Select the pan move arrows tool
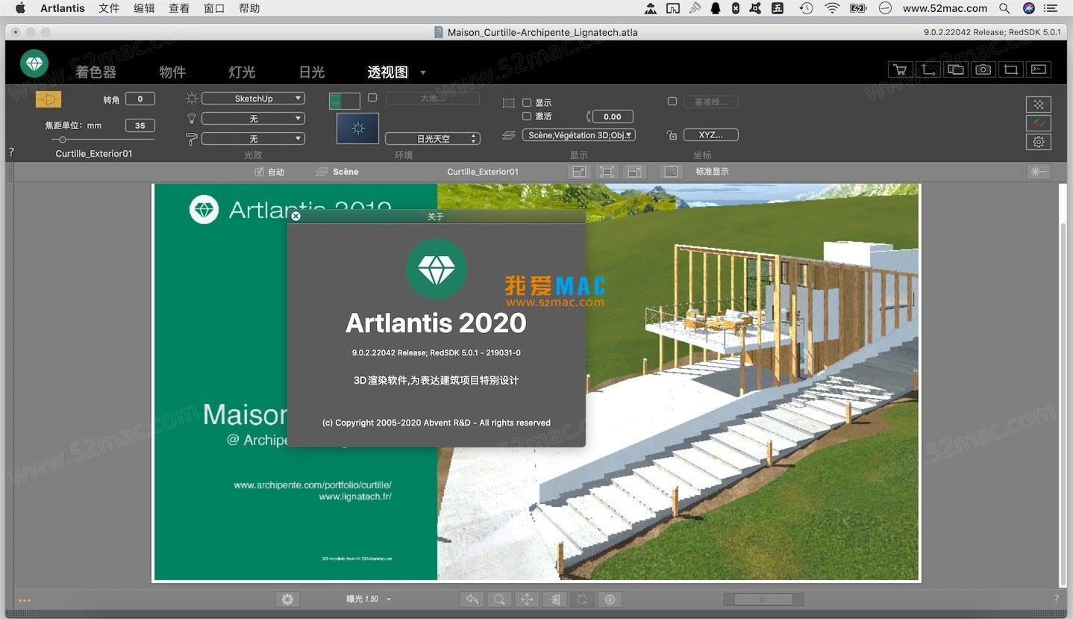The height and width of the screenshot is (619, 1073). pos(527,599)
